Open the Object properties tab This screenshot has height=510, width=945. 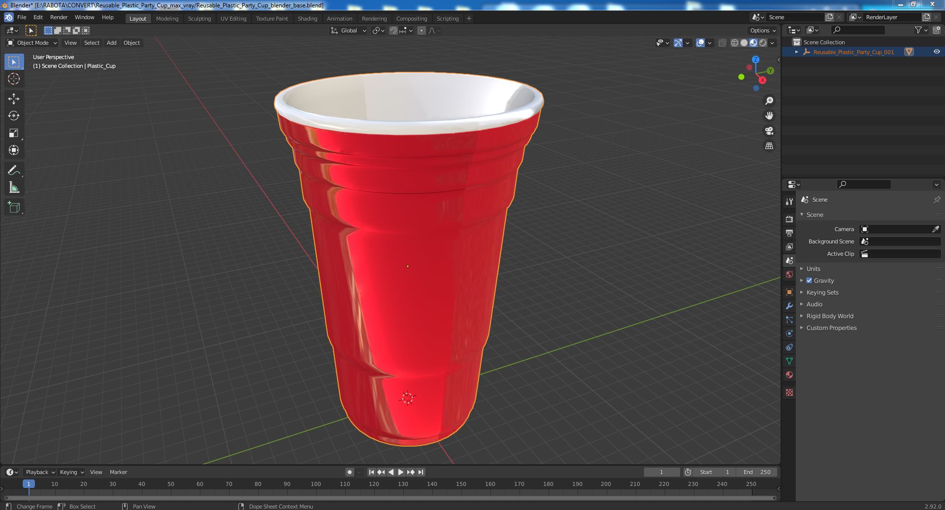789,292
